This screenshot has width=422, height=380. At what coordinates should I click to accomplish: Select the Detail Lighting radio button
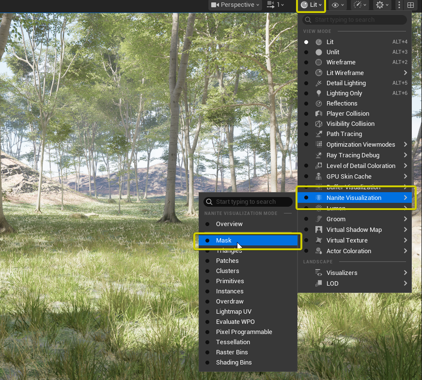point(306,83)
